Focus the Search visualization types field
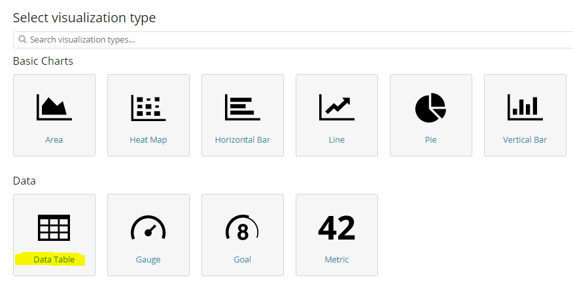This screenshot has width=573, height=288. (293, 39)
